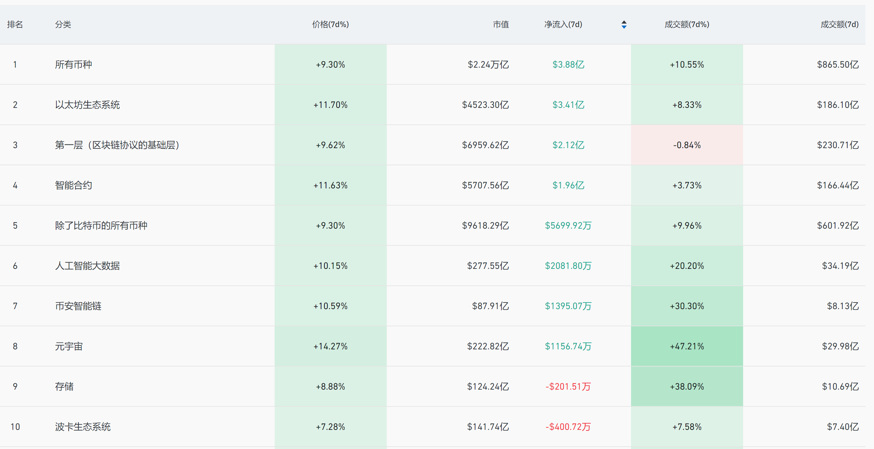Open the 所有币种 category
874x449 pixels.
[x=73, y=65]
